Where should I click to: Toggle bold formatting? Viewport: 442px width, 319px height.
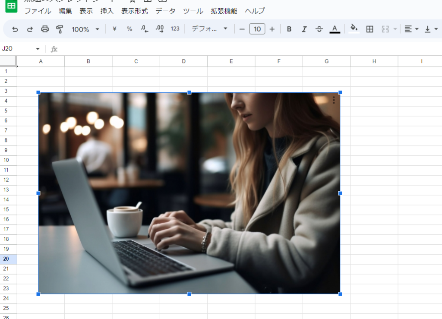[289, 29]
